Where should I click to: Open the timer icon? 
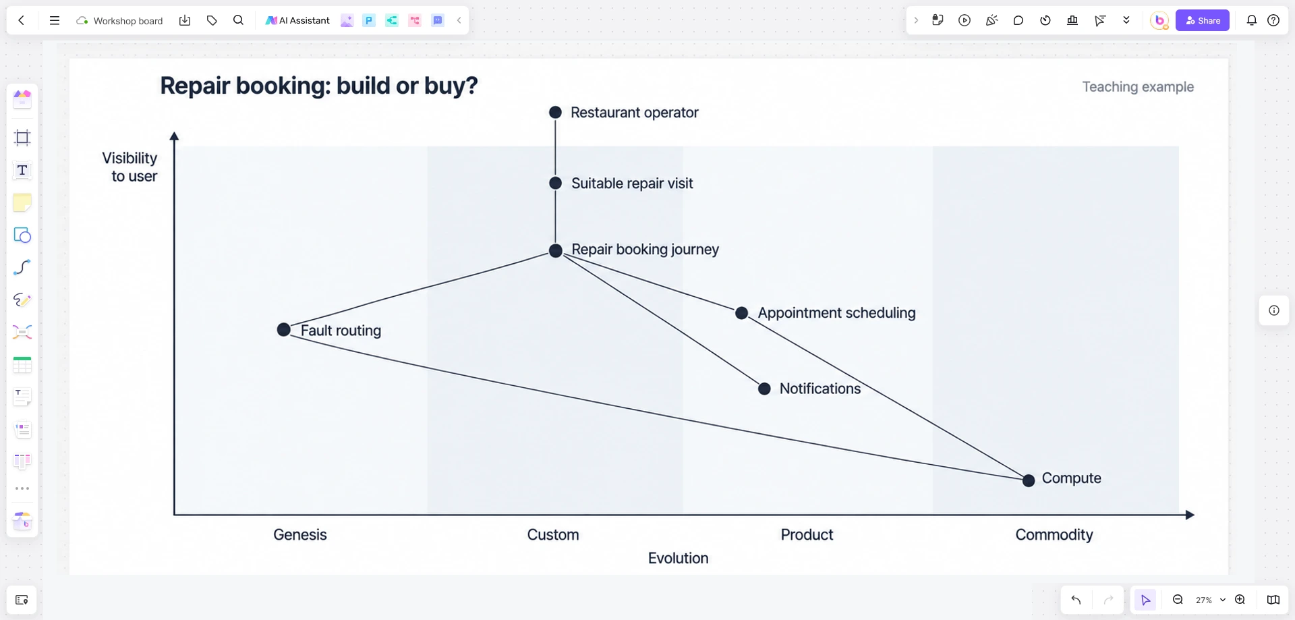(1045, 20)
